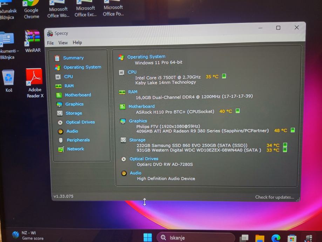Click the Audio speaker icon in summary panel
This screenshot has height=242, width=322.
124,173
